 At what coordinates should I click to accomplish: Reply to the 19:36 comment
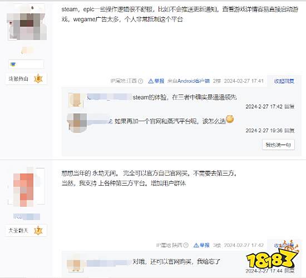tap(289, 130)
